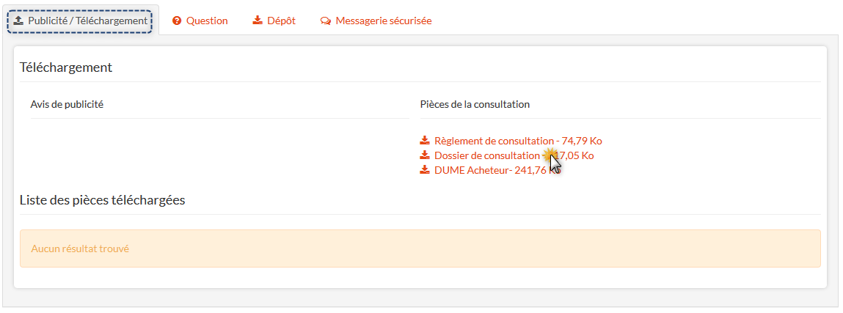Screen dimensions: 843x313
Task: Click the Téléchargement section heading
Action: click(x=66, y=67)
